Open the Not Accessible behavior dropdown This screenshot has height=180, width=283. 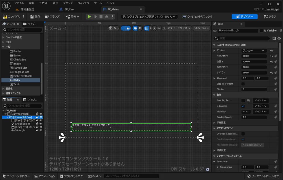pos(253,145)
